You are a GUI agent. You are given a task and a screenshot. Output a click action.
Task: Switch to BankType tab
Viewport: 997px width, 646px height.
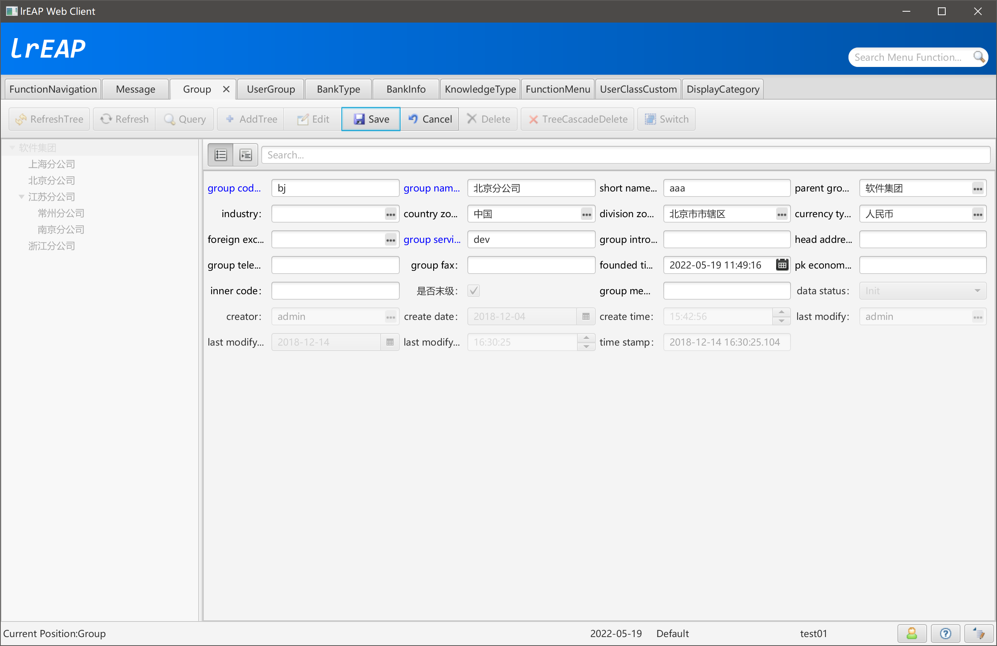pos(338,89)
